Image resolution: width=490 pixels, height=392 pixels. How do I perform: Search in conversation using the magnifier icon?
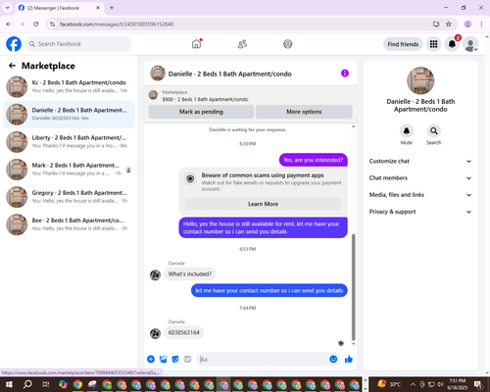point(434,131)
